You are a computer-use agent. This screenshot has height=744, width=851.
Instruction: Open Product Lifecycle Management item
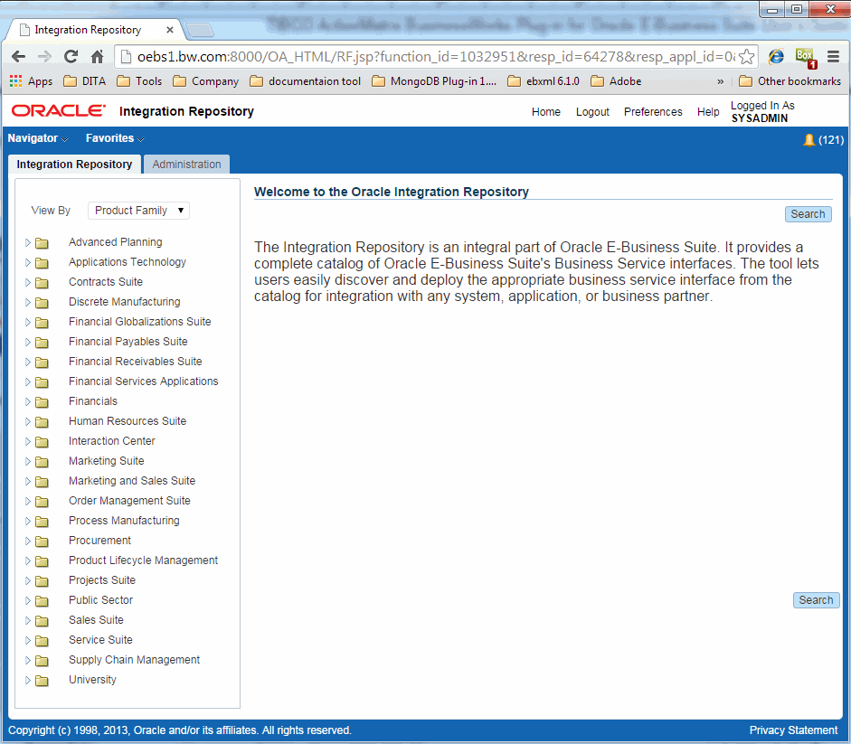point(143,560)
